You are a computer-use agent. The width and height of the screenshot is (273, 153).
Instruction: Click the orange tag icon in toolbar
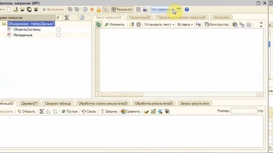(x=92, y=9)
